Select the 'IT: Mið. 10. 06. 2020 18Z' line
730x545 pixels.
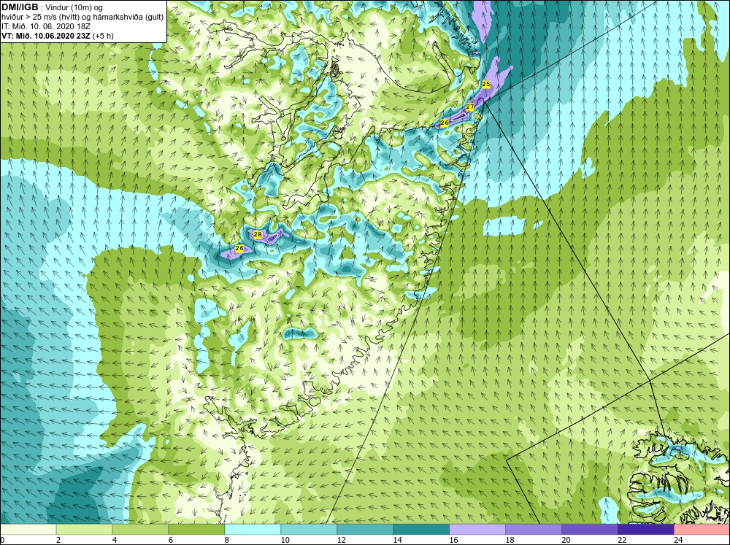click(x=46, y=26)
